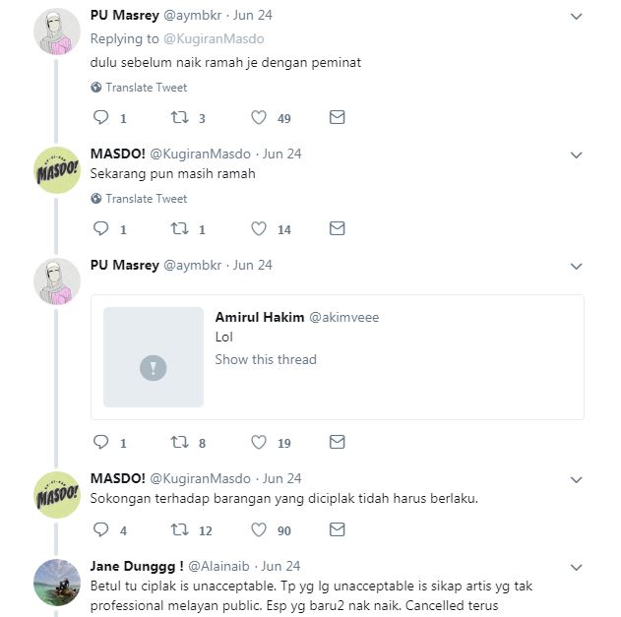
Task: Like the tweet with 49 likes
Action: [x=259, y=118]
